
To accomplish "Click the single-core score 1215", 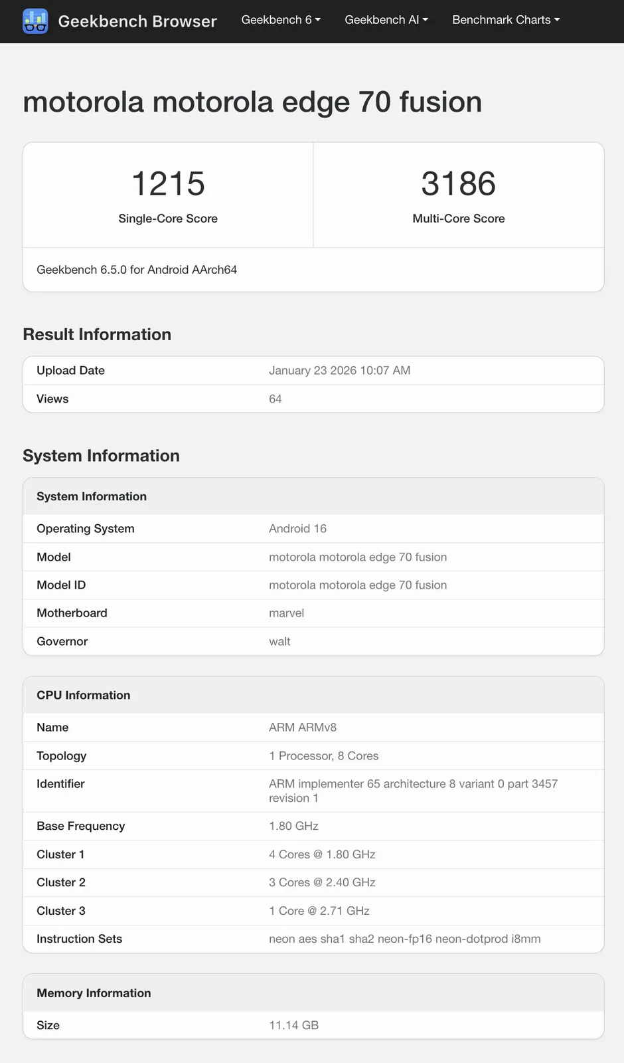I will click(x=168, y=184).
